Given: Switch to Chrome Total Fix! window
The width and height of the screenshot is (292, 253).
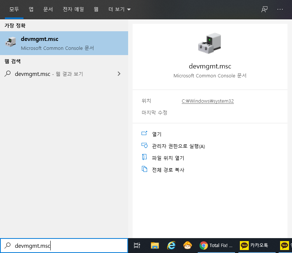Looking at the screenshot, I should pyautogui.click(x=216, y=246).
